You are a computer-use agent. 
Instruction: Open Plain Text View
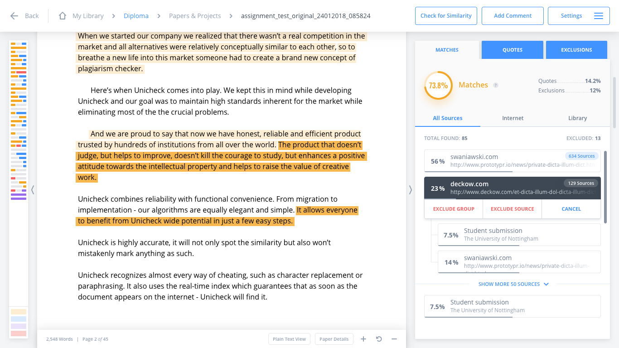pyautogui.click(x=290, y=339)
